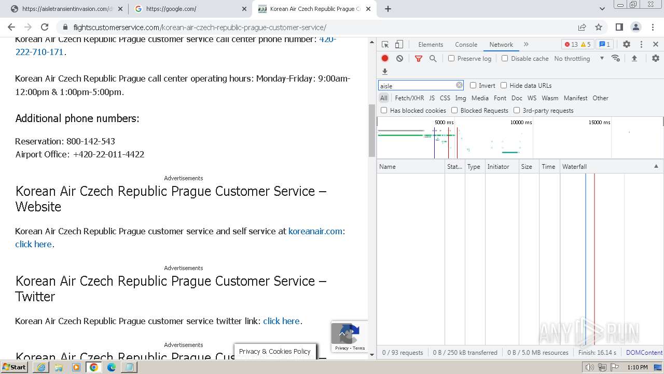
Task: Check Blocked Requests
Action: click(x=454, y=110)
